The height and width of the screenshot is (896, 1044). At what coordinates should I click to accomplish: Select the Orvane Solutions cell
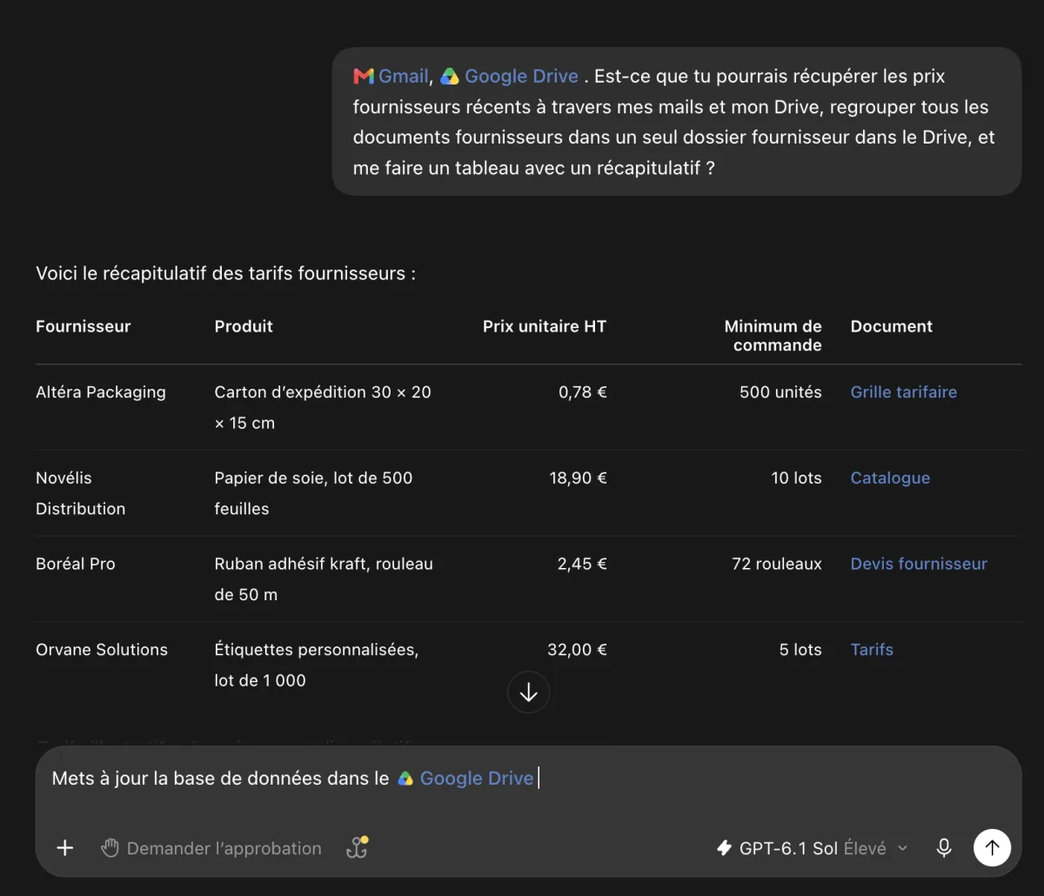click(x=102, y=650)
